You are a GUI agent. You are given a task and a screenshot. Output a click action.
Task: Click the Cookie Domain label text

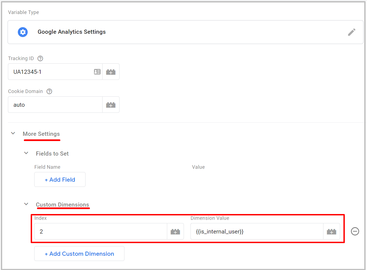pos(25,91)
